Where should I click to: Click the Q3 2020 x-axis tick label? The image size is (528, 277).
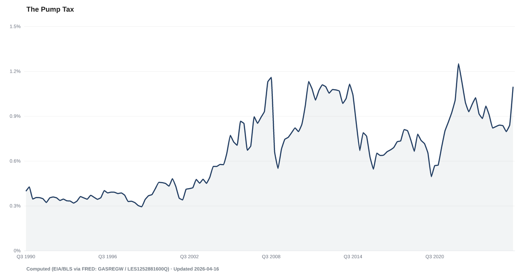[x=434, y=256]
